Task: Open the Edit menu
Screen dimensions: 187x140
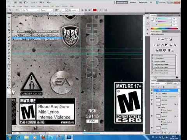Action: pos(14,6)
